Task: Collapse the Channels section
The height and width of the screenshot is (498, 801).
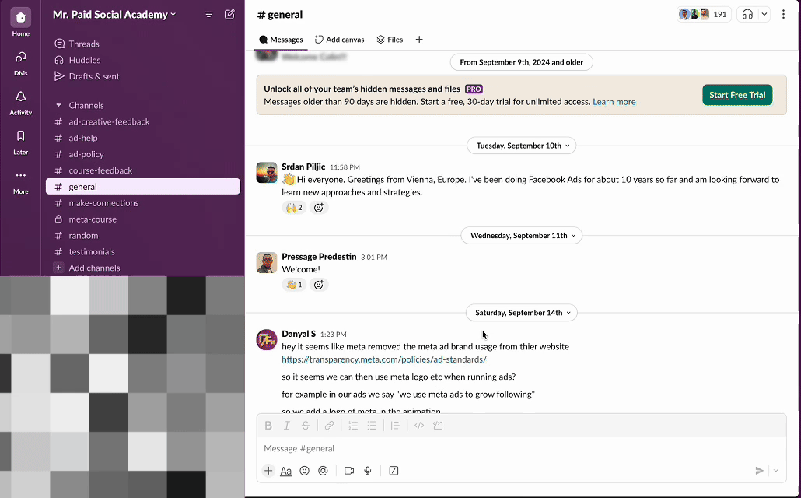Action: click(x=58, y=105)
